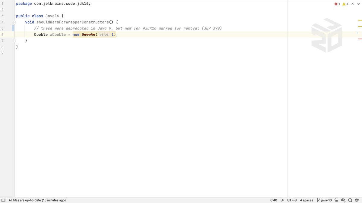Viewport: 362px width, 203px height.
Task: Click the 6:40 caret position widget
Action: coord(273,200)
